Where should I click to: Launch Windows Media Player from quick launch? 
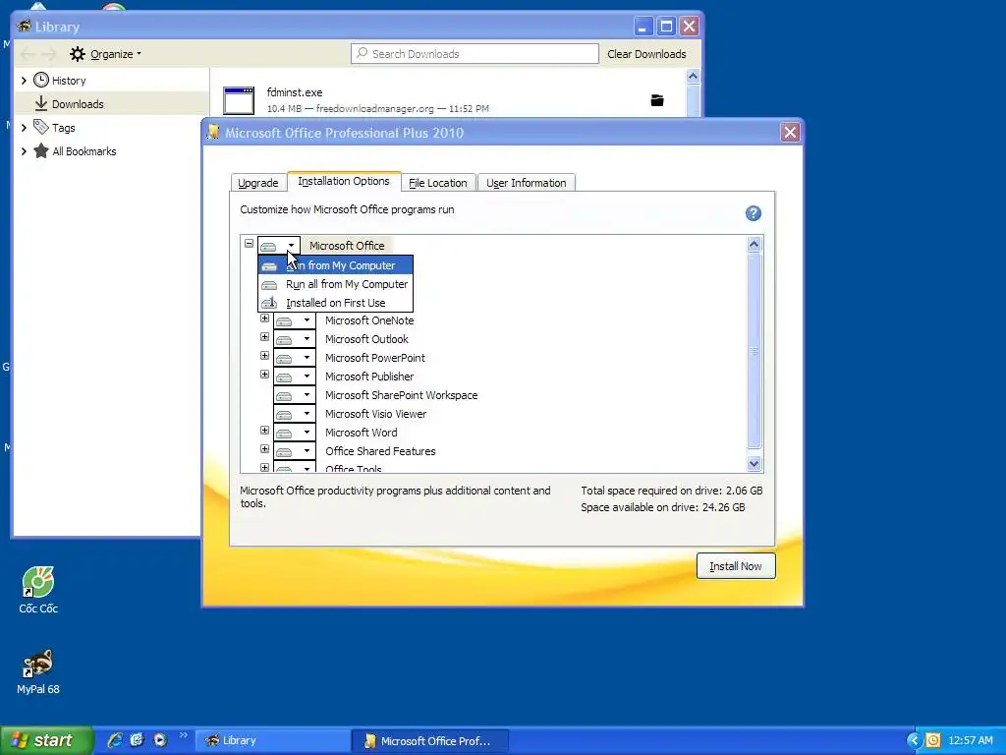(160, 740)
